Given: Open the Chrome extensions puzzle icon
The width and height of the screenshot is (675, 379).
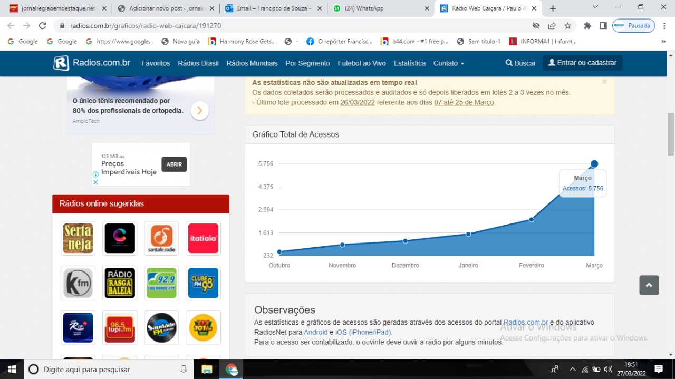Looking at the screenshot, I should [587, 26].
